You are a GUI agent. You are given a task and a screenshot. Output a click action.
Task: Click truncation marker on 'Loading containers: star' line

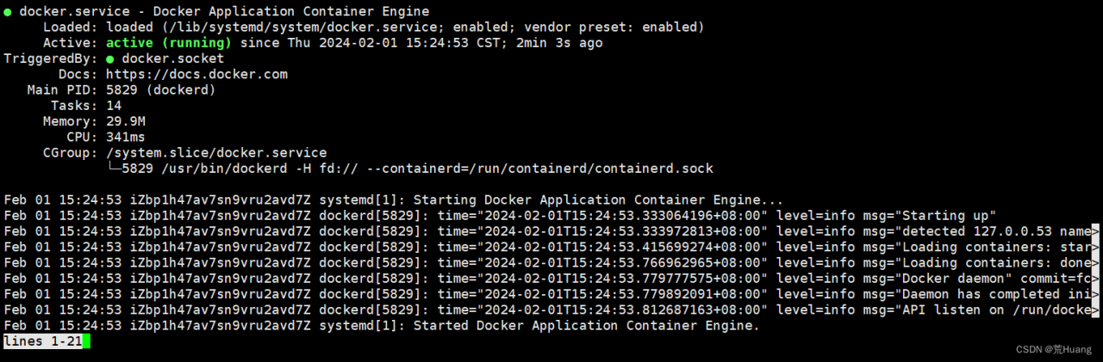pos(1095,248)
